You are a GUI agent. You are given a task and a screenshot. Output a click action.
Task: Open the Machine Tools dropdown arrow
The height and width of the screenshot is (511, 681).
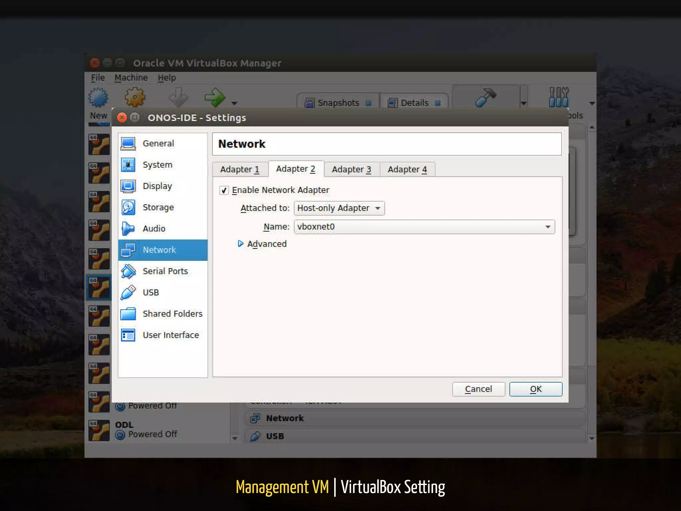pos(524,103)
